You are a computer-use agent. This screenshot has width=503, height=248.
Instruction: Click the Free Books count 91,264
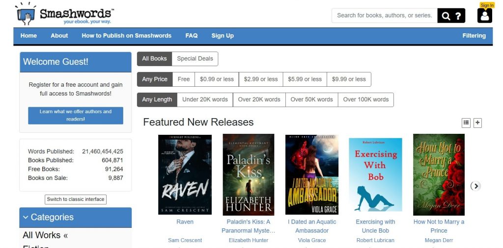[114, 169]
